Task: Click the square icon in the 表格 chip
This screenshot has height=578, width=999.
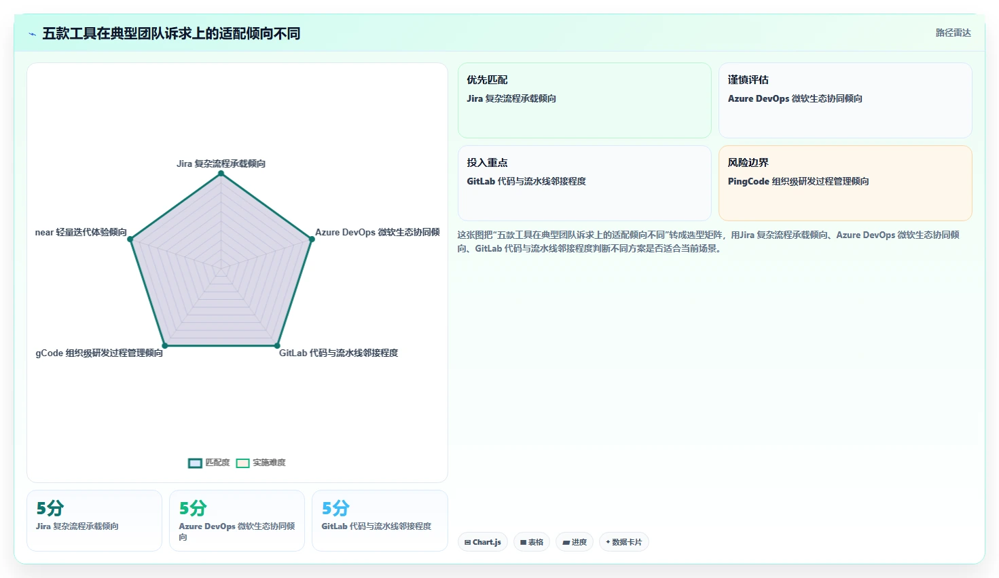Action: pos(523,543)
